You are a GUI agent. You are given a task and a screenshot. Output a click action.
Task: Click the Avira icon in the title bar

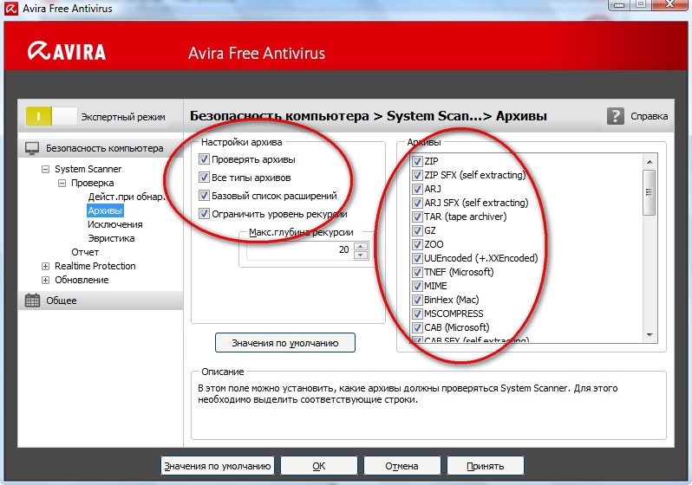pos(10,8)
